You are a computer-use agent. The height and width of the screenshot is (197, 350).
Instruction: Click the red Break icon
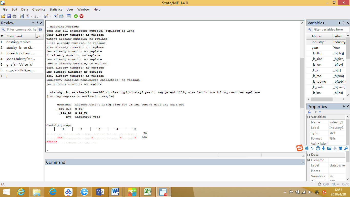(x=81, y=16)
